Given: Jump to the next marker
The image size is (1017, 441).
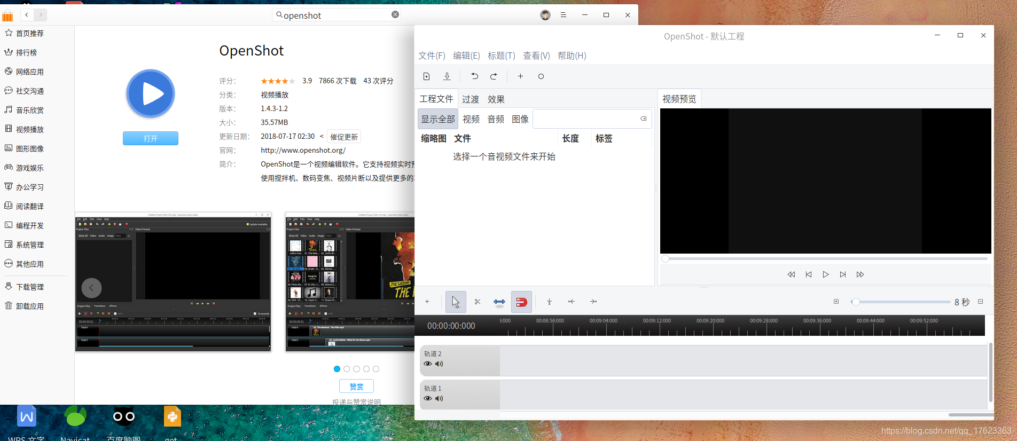Looking at the screenshot, I should pyautogui.click(x=593, y=302).
